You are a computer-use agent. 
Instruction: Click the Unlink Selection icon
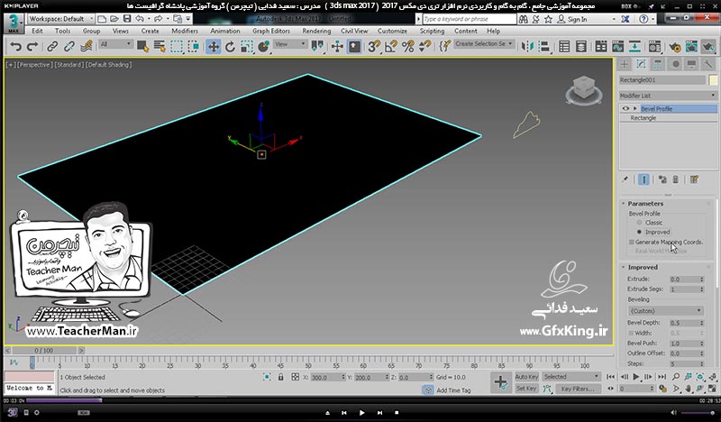(x=69, y=47)
